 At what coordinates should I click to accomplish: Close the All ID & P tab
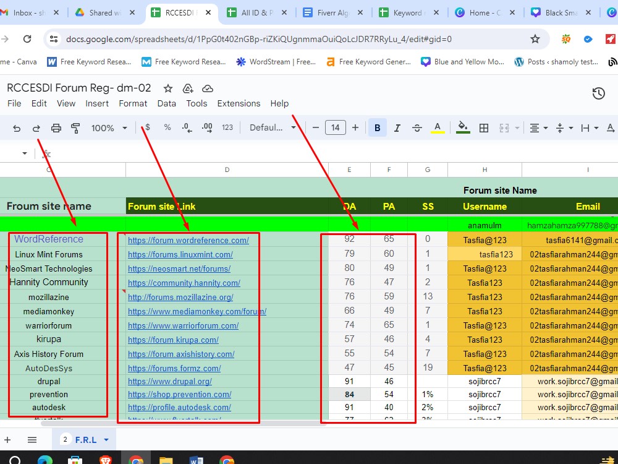(x=284, y=12)
